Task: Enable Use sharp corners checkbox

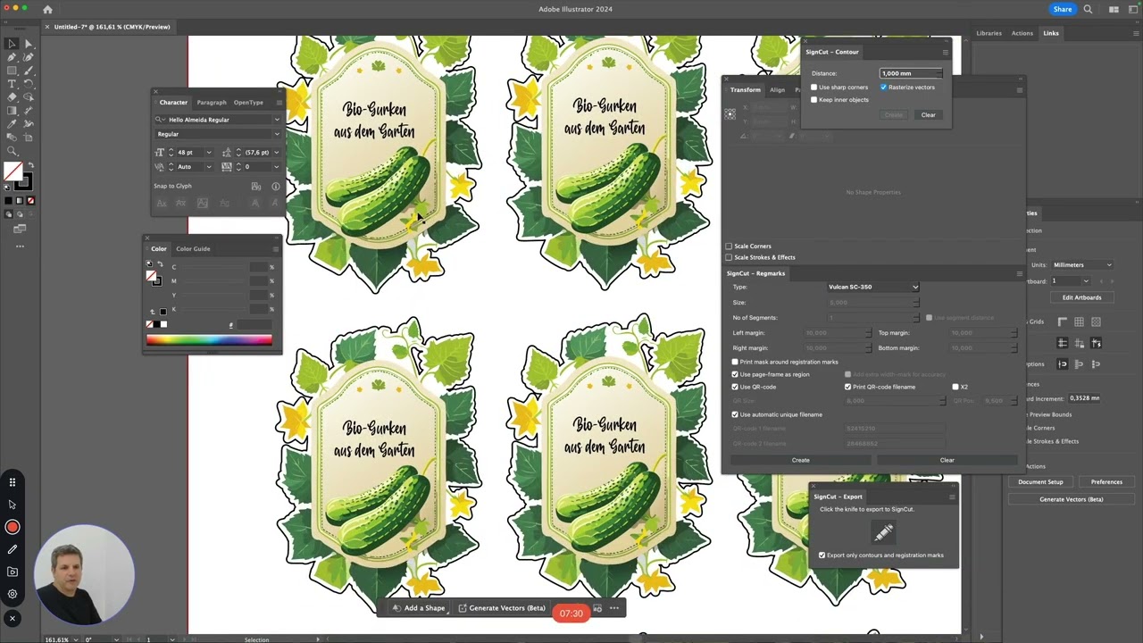Action: pyautogui.click(x=813, y=88)
